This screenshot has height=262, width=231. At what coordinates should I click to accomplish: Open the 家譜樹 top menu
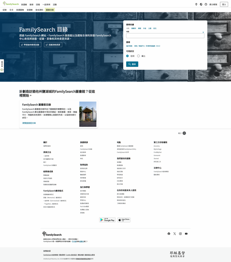[x=24, y=5]
